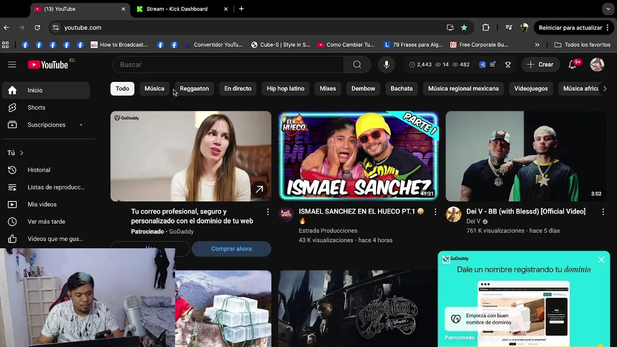Open the notifications bell
Image resolution: width=617 pixels, height=347 pixels.
[x=572, y=65]
